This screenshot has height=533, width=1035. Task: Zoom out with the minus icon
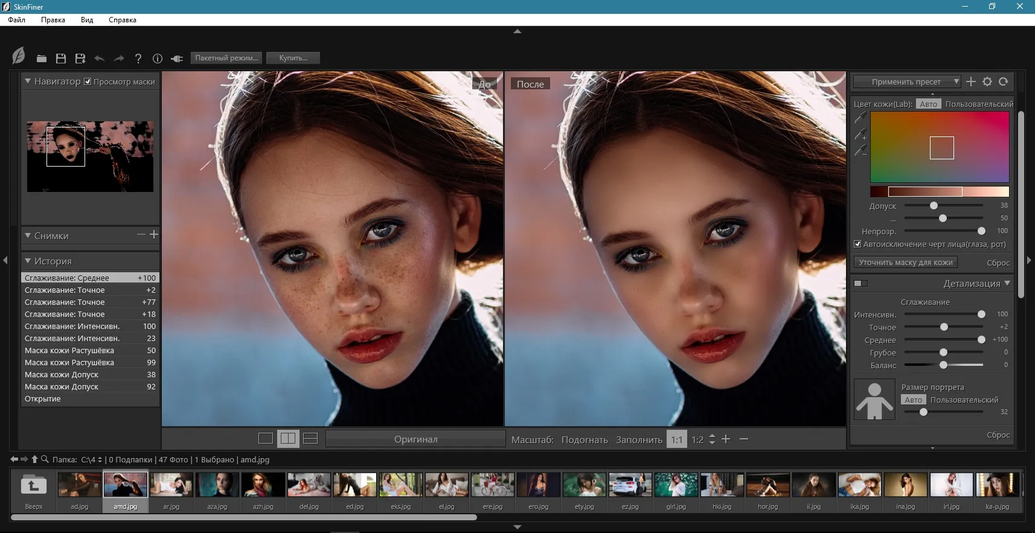click(744, 439)
